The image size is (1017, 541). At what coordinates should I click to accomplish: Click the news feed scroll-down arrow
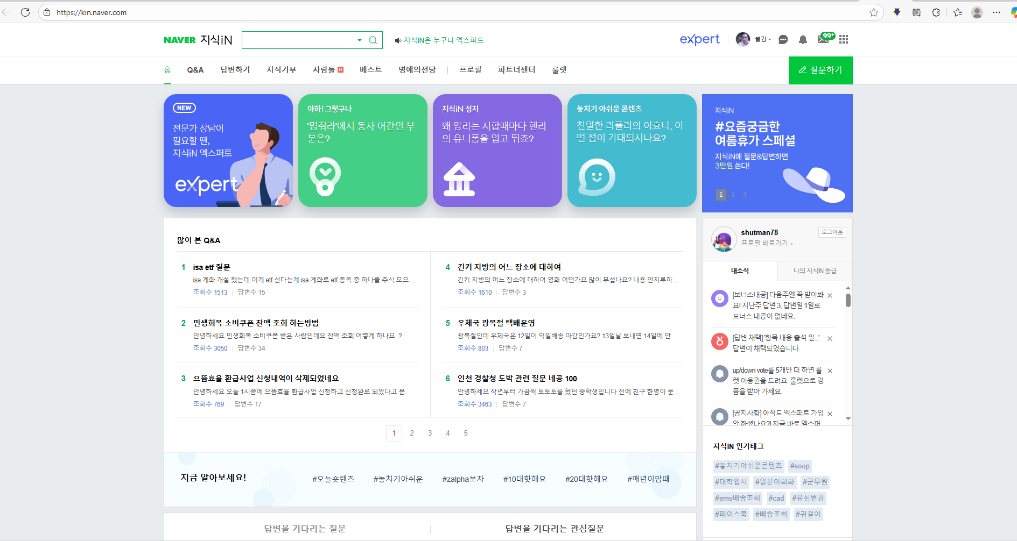(848, 418)
